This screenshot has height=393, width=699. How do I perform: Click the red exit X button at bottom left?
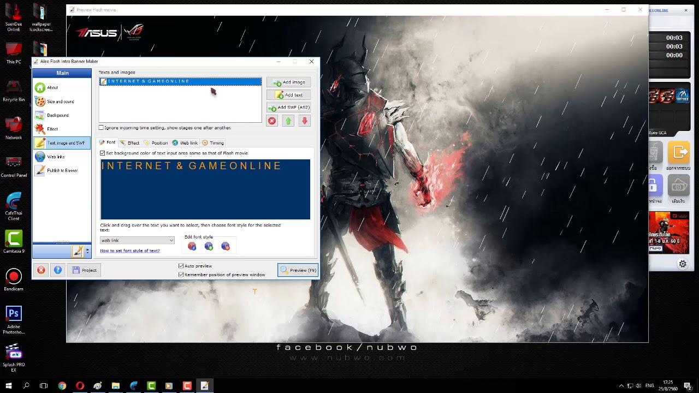click(41, 270)
